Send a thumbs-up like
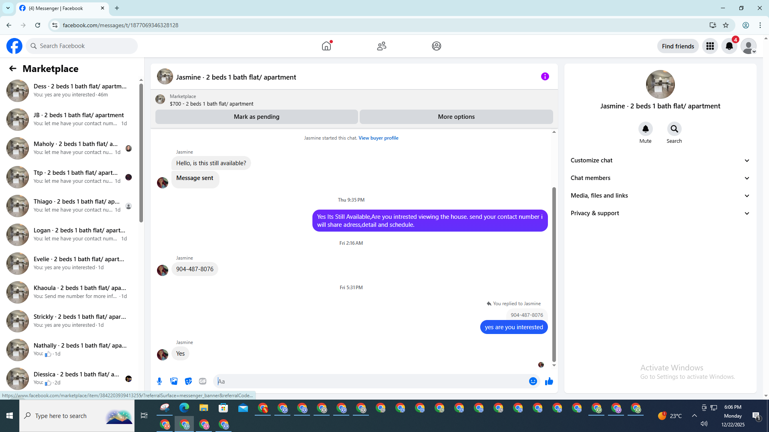The image size is (769, 432). point(549,381)
